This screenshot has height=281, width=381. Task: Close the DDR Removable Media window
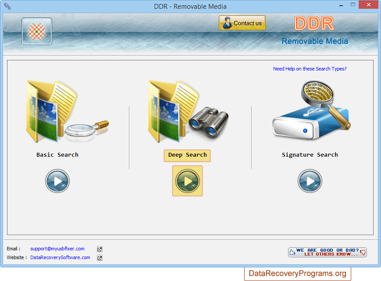tap(369, 5)
